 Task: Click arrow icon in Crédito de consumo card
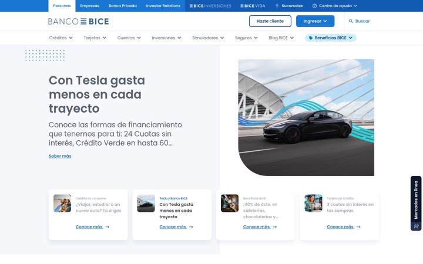click(108, 227)
